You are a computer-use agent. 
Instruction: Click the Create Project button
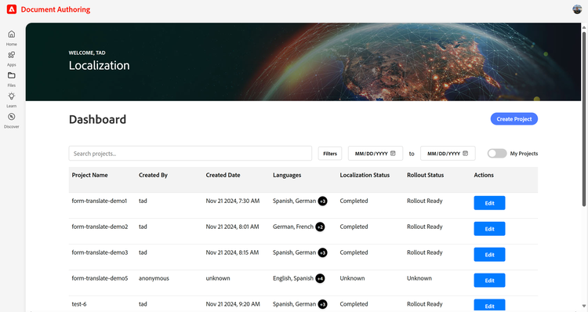(x=514, y=119)
